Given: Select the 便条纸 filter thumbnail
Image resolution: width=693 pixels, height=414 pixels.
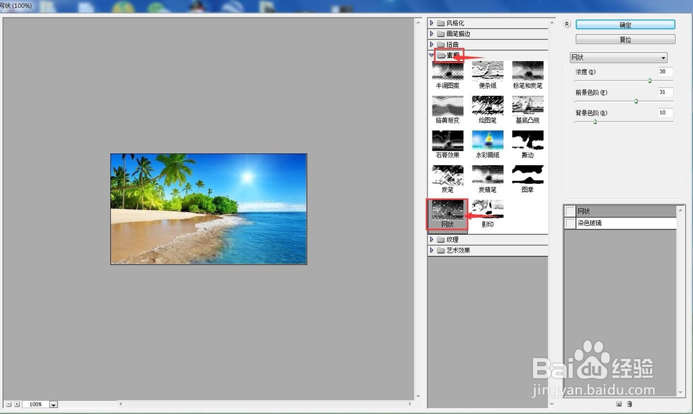Looking at the screenshot, I should 487,71.
